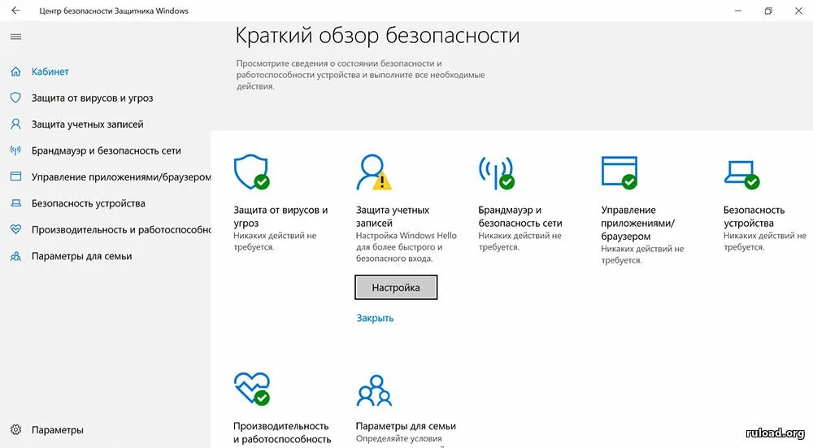Image resolution: width=813 pixels, height=448 pixels.
Task: Open device security tile's laptop icon
Action: 741,174
